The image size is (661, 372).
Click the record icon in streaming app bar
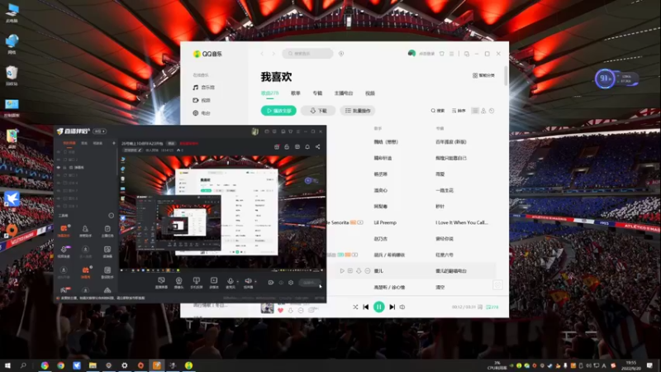pos(271,283)
